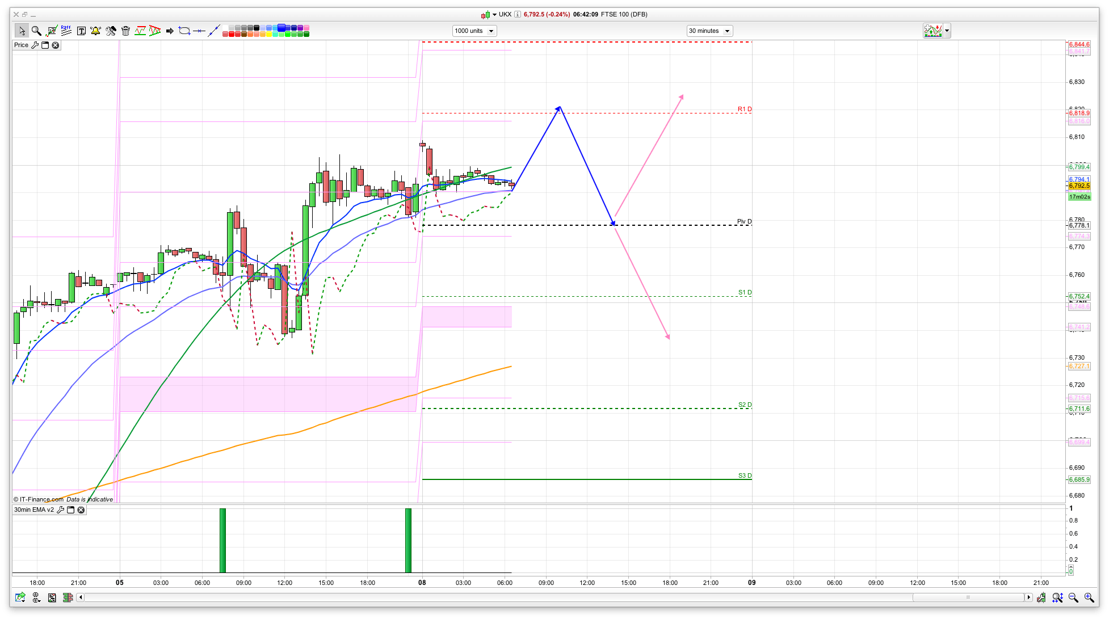
Task: Click the S1 D support label
Action: 745,292
